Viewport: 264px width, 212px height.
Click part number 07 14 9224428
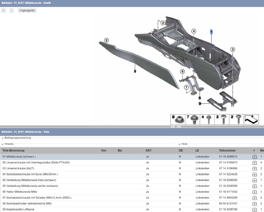point(228,174)
